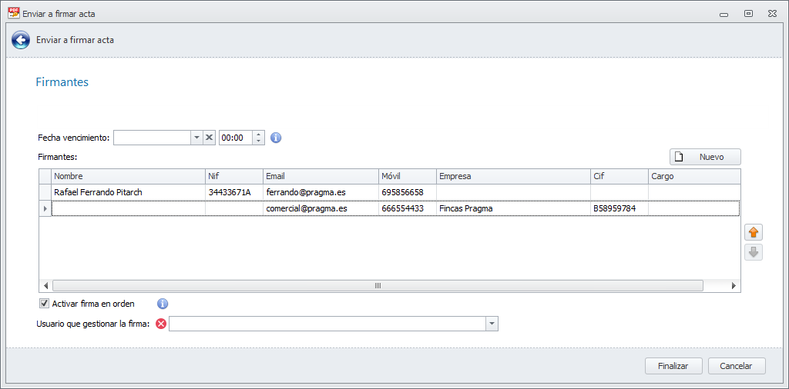Click the PDF app icon in title bar

point(14,13)
